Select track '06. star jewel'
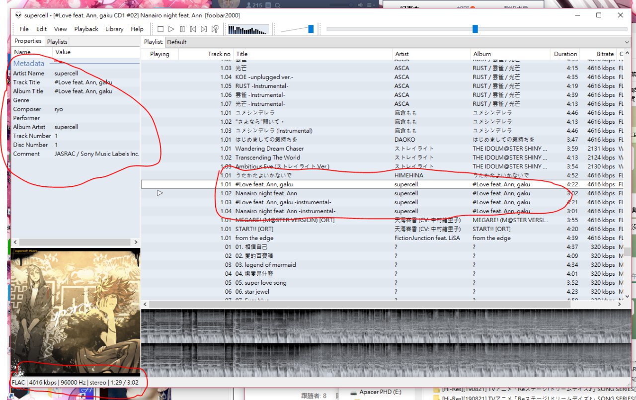 [x=383, y=292]
